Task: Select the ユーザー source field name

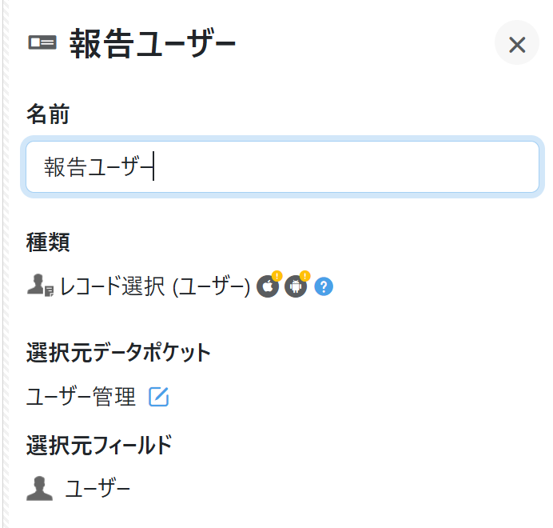Action: click(97, 488)
